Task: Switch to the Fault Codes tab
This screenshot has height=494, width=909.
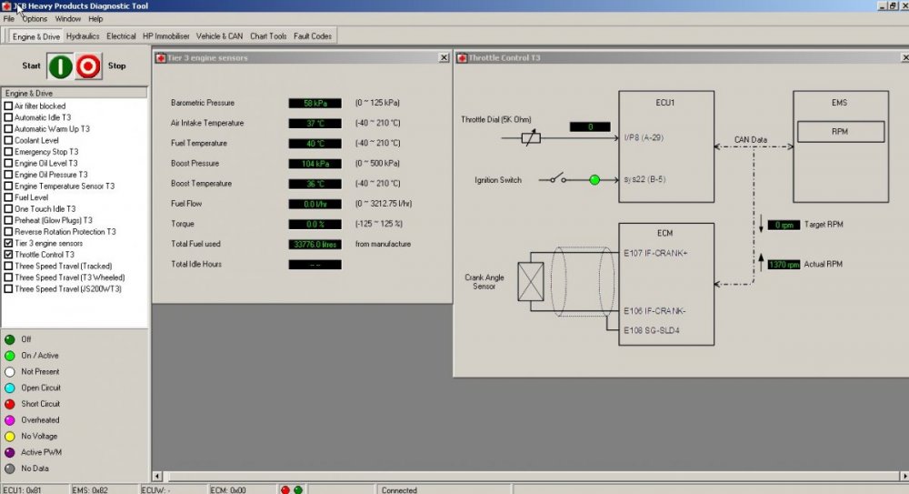Action: click(x=314, y=36)
